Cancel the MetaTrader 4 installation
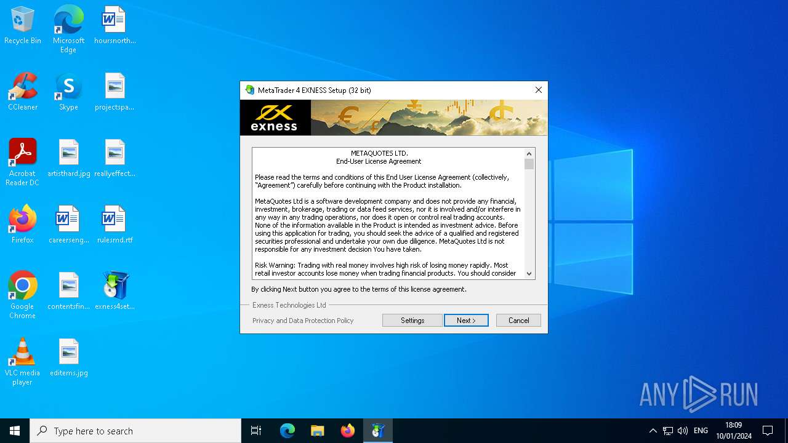This screenshot has height=443, width=788. 518,321
